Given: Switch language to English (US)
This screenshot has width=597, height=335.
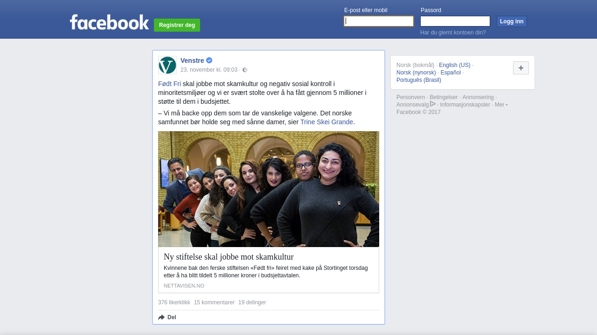Looking at the screenshot, I should [x=455, y=65].
